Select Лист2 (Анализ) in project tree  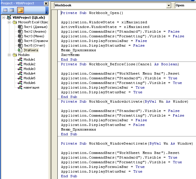click(x=35, y=31)
